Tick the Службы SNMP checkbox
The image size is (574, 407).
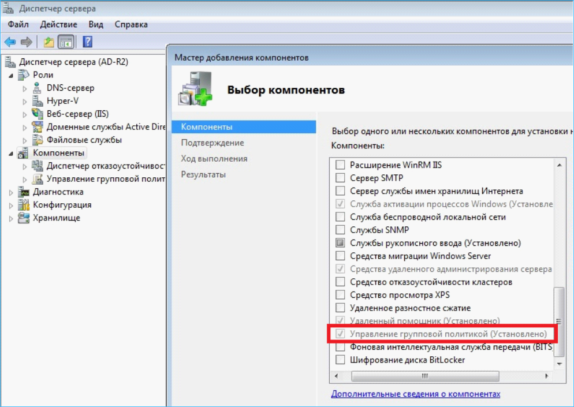click(340, 230)
